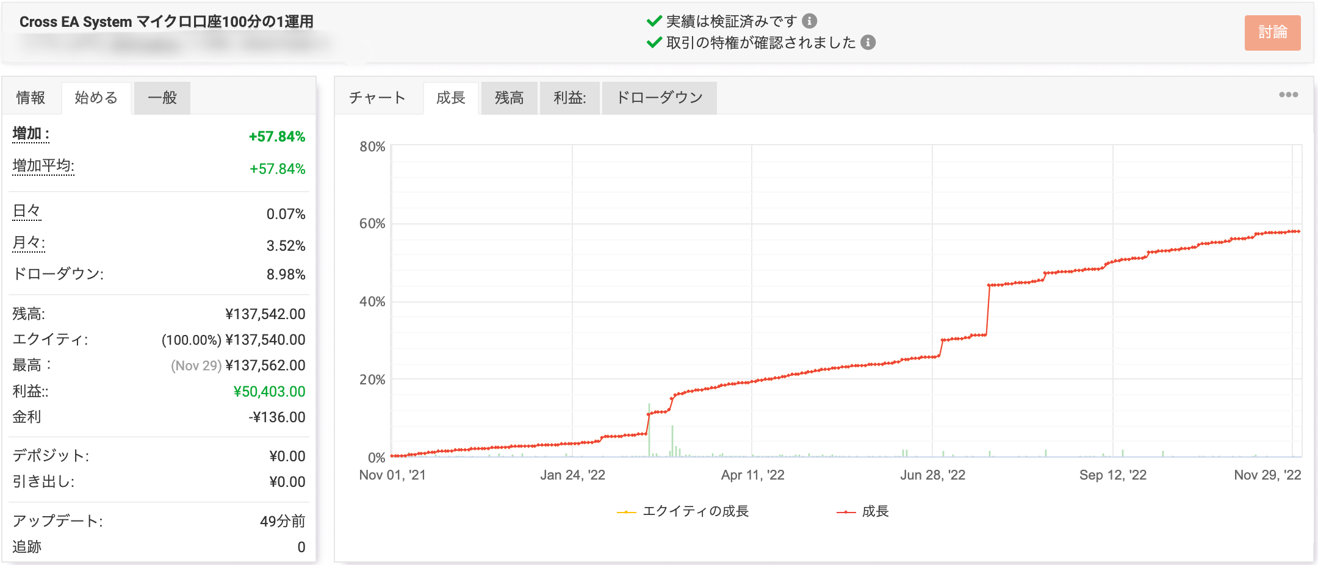Click the Jan 24, '22 axis label

tap(572, 475)
